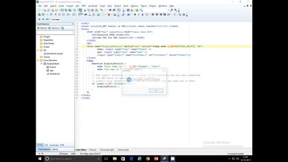Click the Align left icon
Viewport: 288px width, 162px height.
[x=153, y=14]
